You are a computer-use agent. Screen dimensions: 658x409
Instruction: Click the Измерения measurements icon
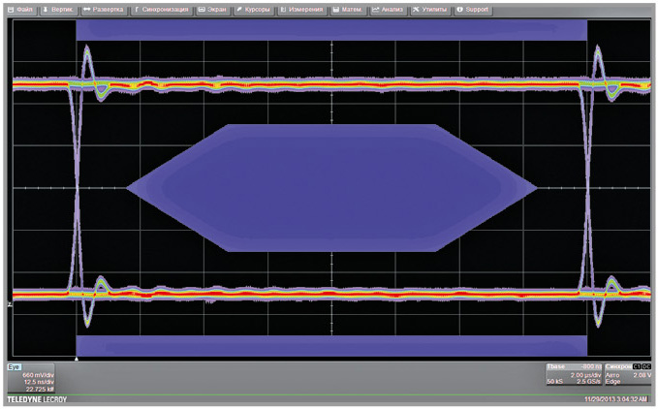pyautogui.click(x=283, y=9)
